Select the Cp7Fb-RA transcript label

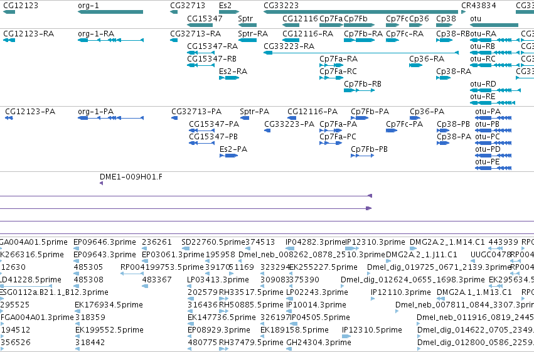click(363, 34)
